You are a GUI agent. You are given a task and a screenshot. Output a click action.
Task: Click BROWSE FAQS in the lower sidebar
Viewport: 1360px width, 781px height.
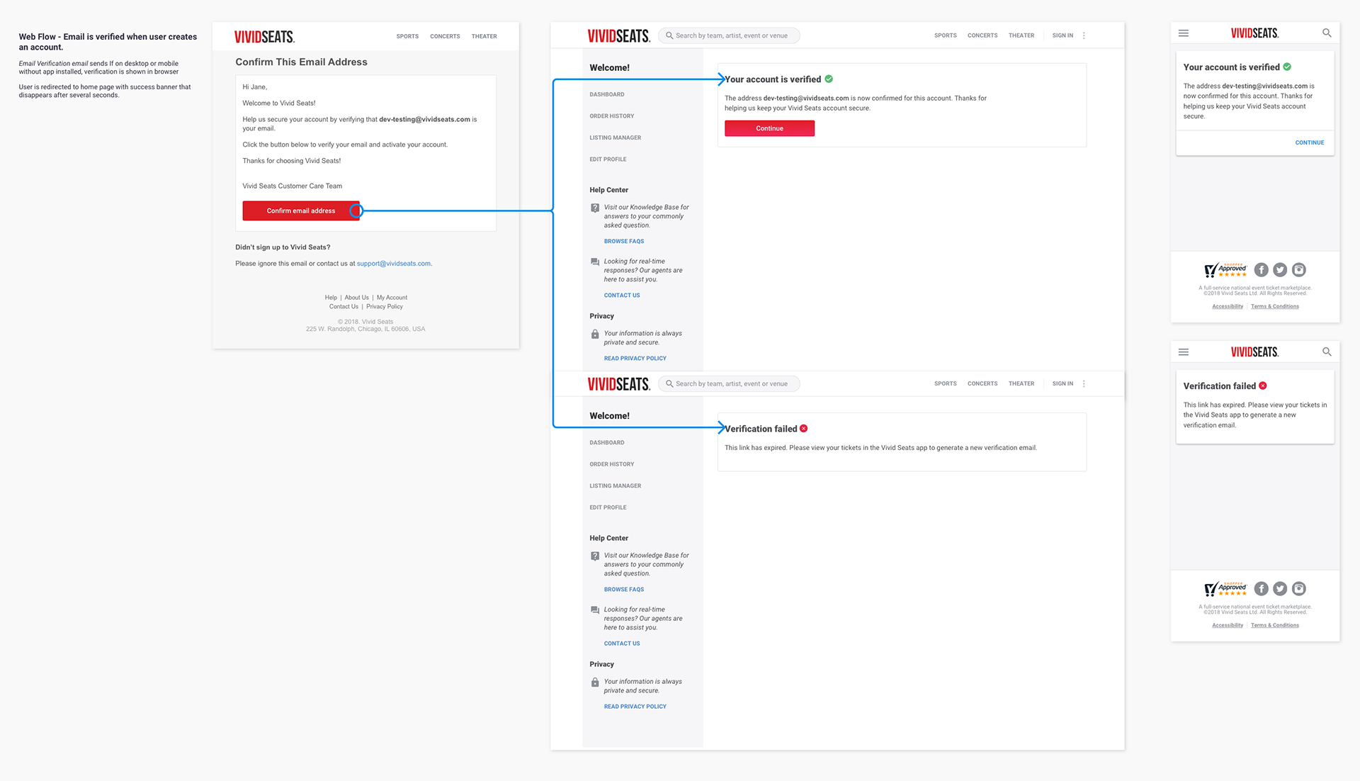click(624, 590)
